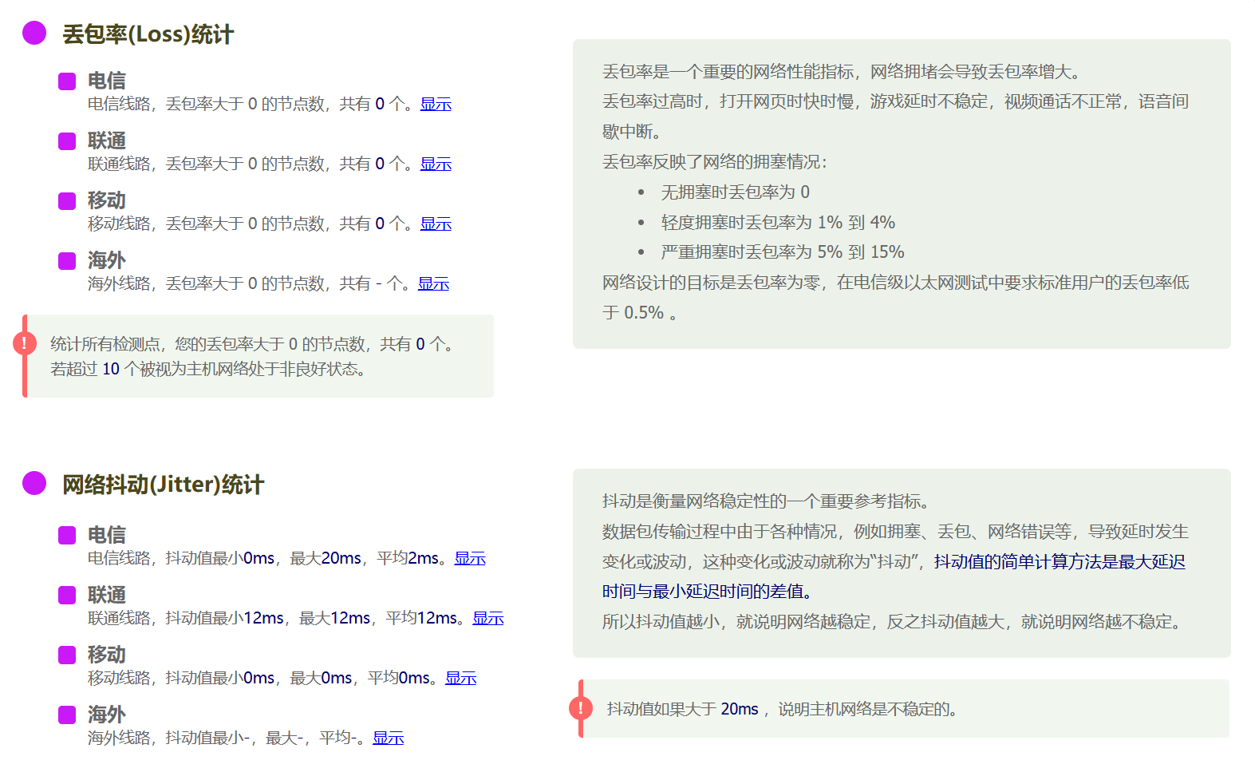Screen dimensions: 1255x784
Task: Click 显示 link for 联通 packet loss
Action: click(436, 164)
